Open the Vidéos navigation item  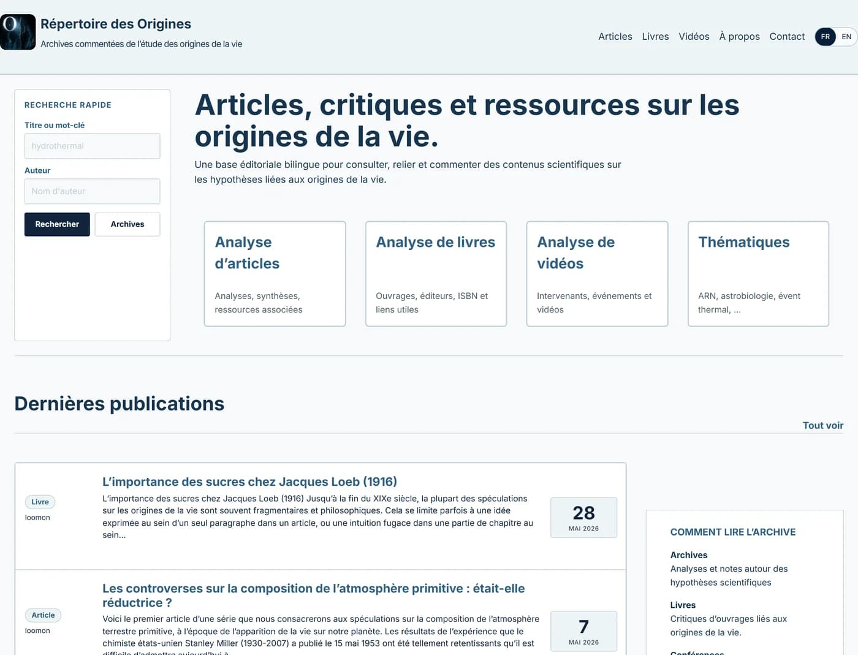pyautogui.click(x=694, y=37)
